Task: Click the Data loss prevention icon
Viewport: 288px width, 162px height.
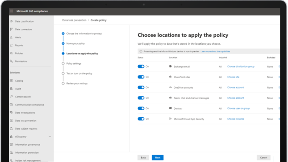Action: click(12, 120)
